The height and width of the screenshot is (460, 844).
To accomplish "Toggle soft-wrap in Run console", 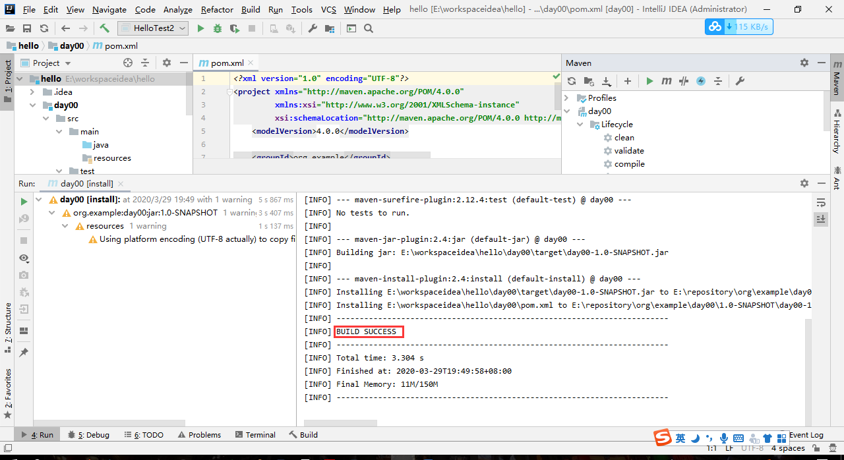I will tap(821, 202).
